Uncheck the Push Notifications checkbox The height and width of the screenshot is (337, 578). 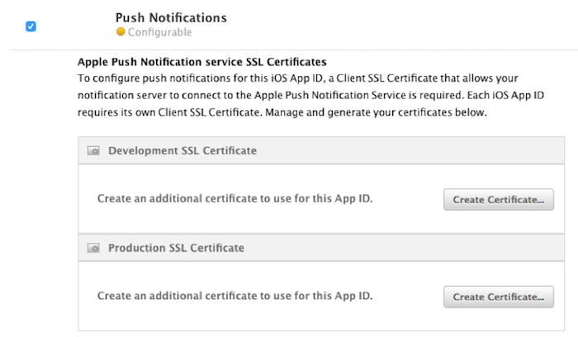(31, 26)
